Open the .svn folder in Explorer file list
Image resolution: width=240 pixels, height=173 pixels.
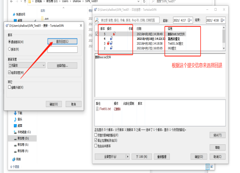pos(45,18)
